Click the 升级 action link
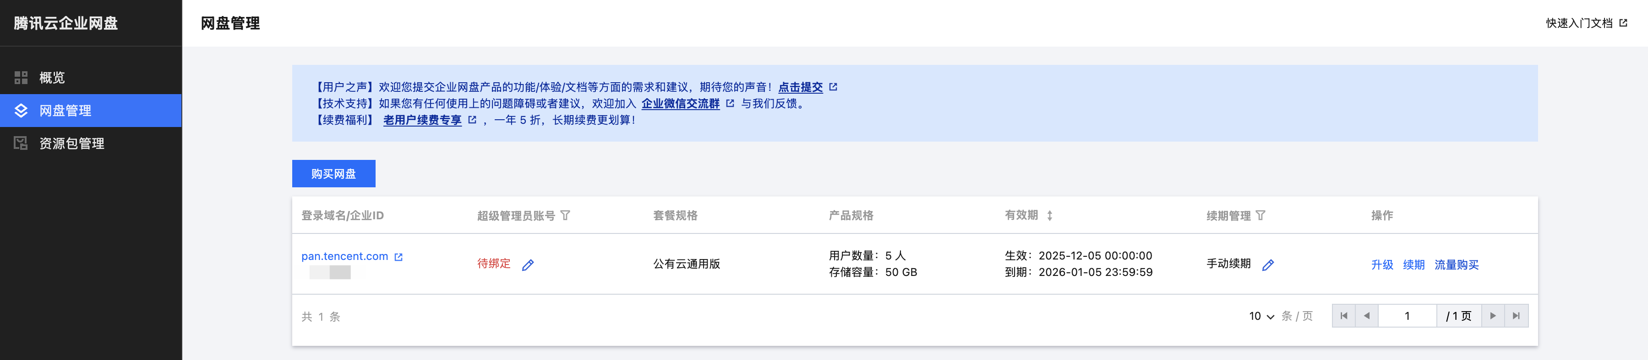Viewport: 1648px width, 360px height. tap(1382, 265)
